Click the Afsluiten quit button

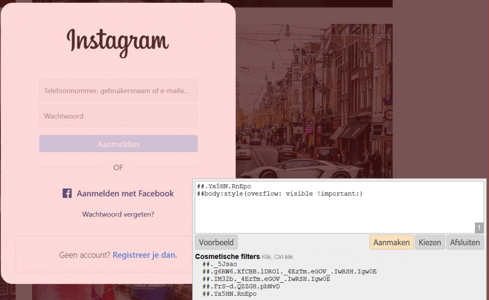click(x=465, y=242)
